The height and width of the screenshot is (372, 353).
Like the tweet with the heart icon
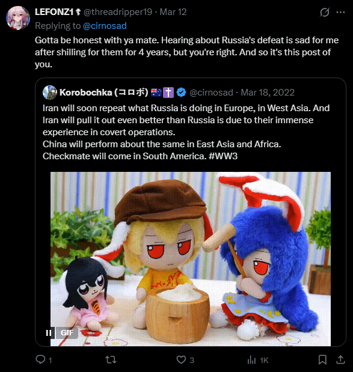point(181,359)
